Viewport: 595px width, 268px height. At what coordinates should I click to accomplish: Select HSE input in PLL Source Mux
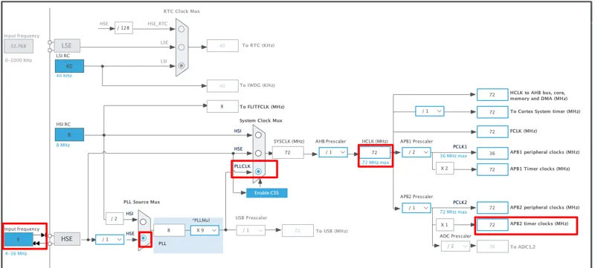coord(143,238)
